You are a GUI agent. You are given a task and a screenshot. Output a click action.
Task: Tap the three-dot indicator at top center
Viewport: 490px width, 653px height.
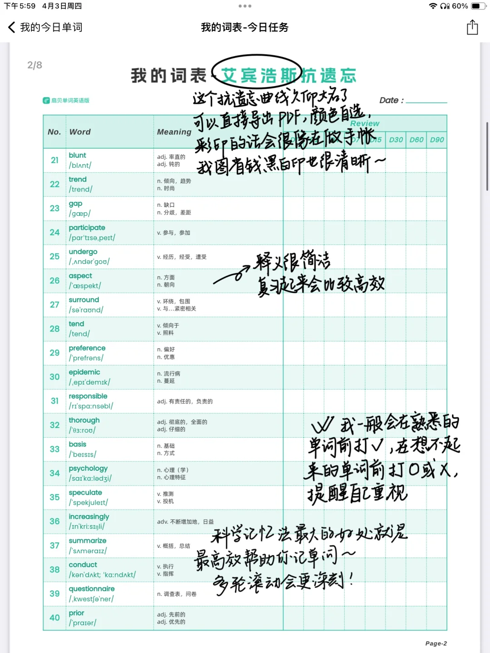245,6
